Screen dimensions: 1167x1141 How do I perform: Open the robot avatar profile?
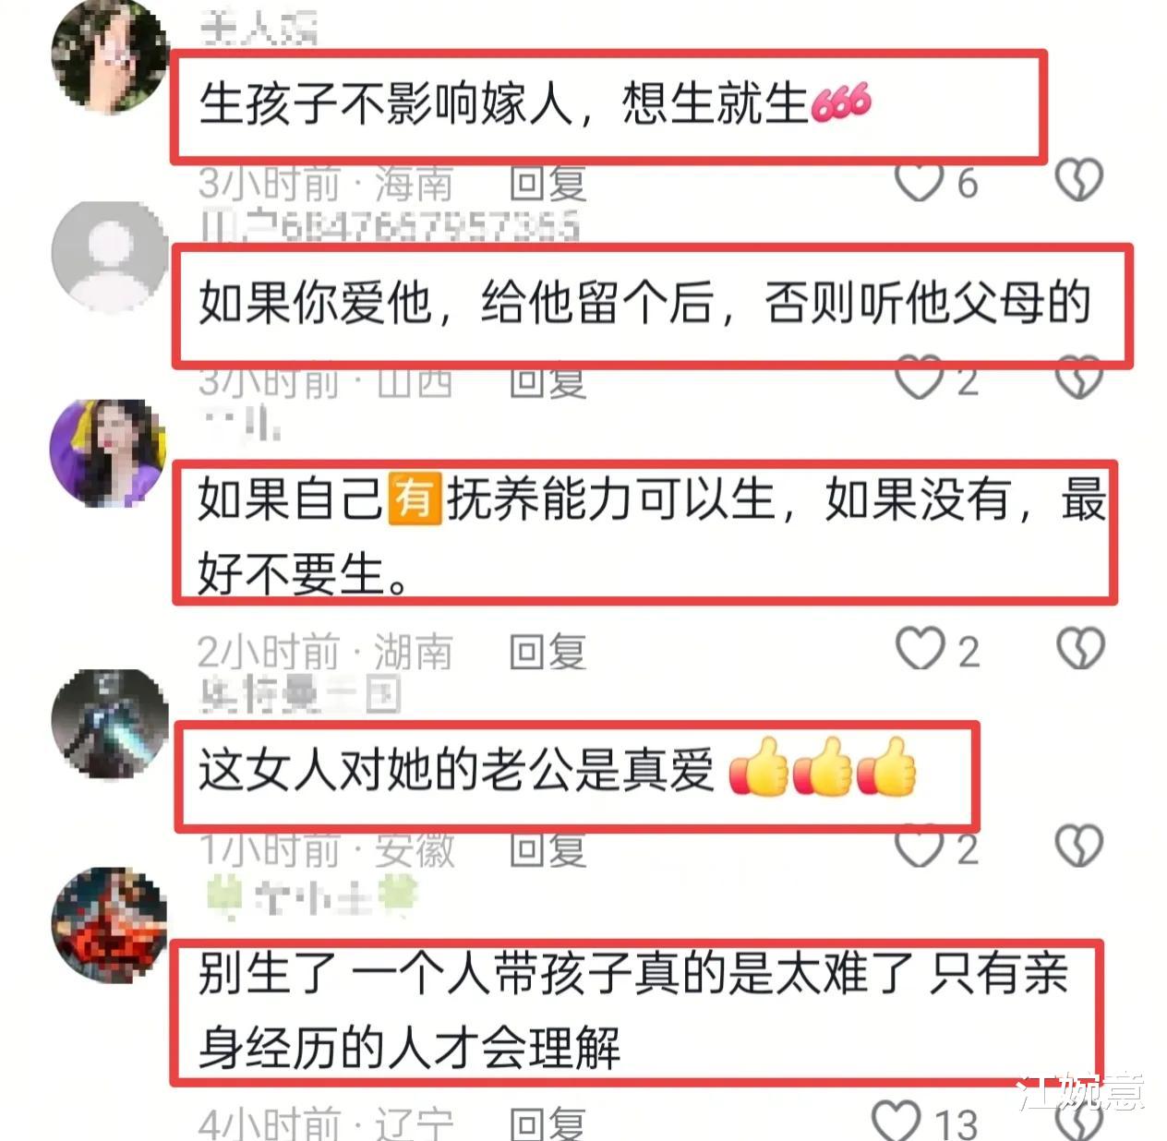click(109, 726)
